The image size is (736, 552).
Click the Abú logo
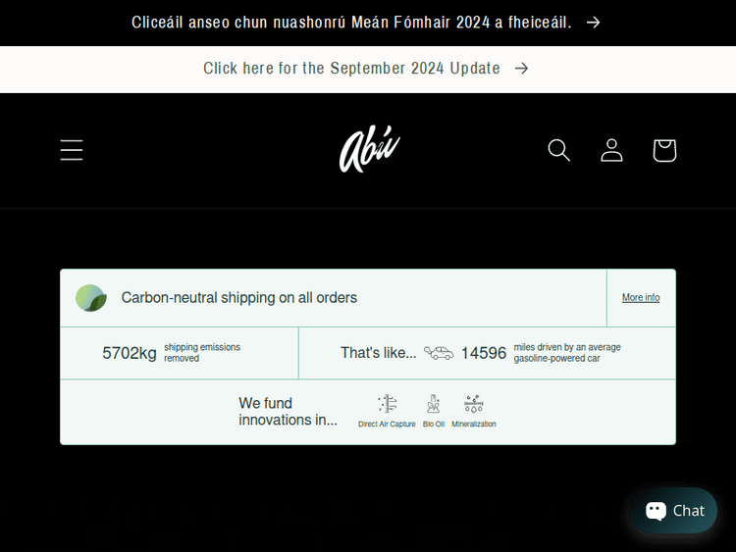[369, 150]
